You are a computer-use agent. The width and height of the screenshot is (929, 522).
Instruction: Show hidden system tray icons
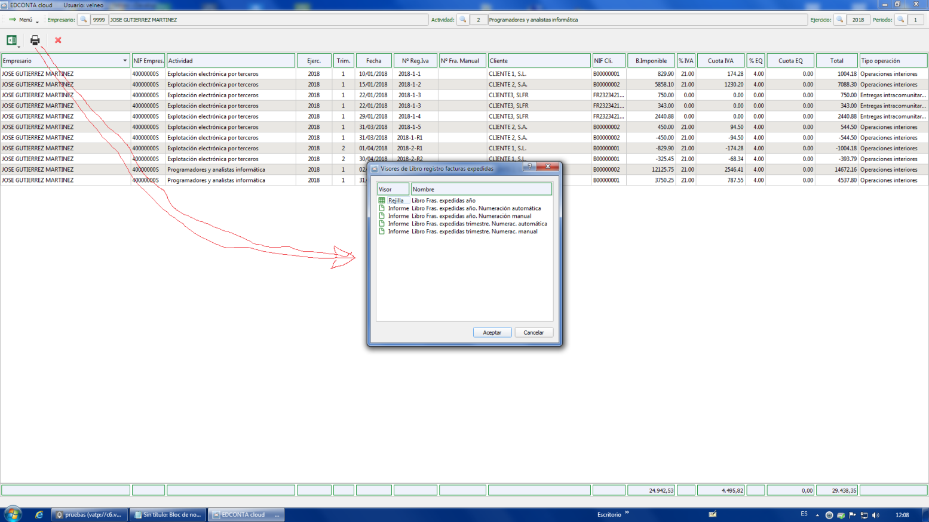point(817,515)
